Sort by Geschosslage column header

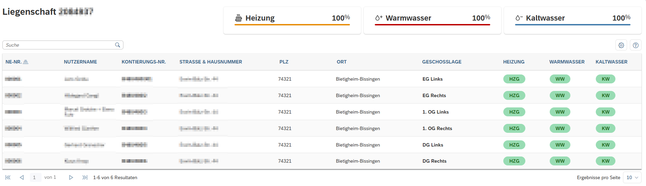(x=441, y=62)
